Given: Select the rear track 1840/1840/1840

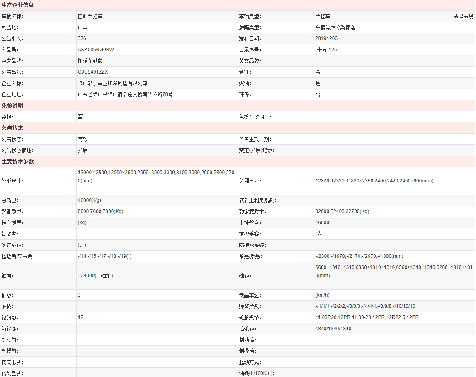Looking at the screenshot, I should (333, 329).
